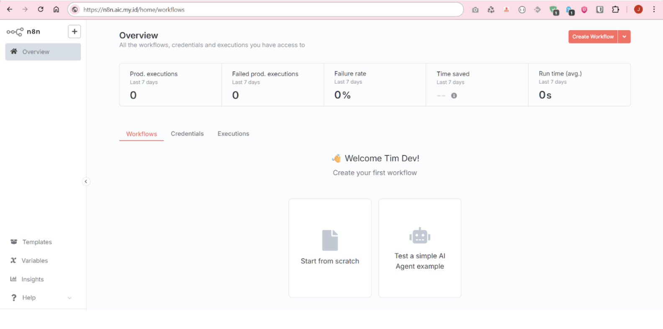Open the puzzle-piece extensions menu
The image size is (663, 329).
[x=615, y=9]
